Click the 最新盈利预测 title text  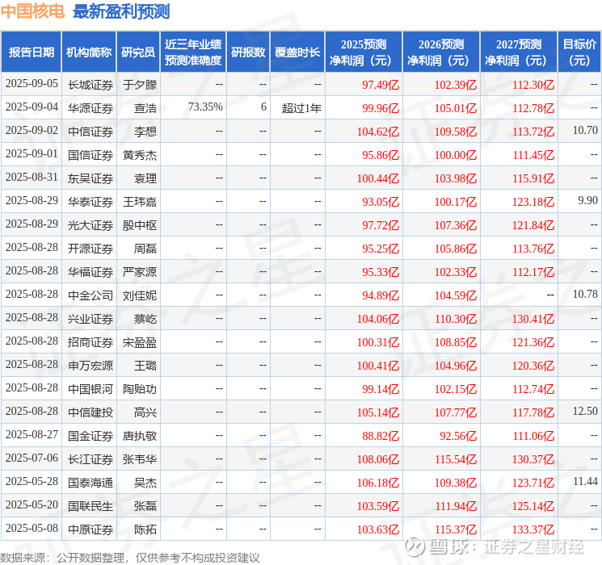tap(121, 11)
